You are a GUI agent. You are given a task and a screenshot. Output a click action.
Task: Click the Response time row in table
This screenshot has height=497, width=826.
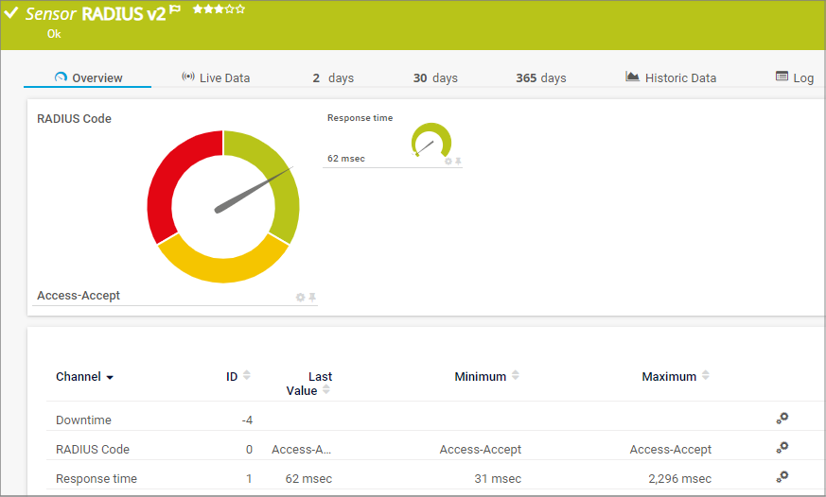point(97,479)
